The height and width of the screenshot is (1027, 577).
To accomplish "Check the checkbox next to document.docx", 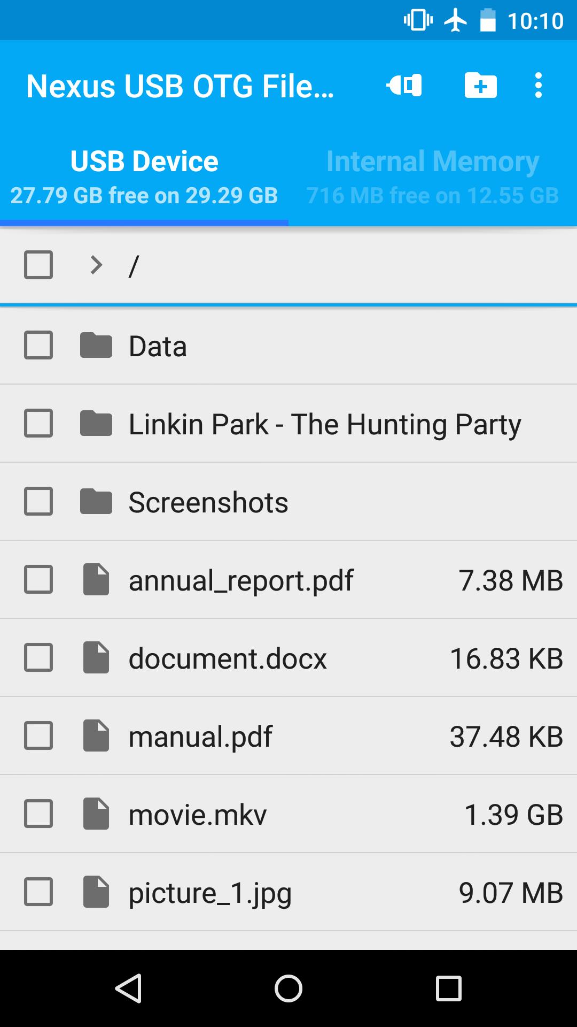I will click(x=37, y=657).
